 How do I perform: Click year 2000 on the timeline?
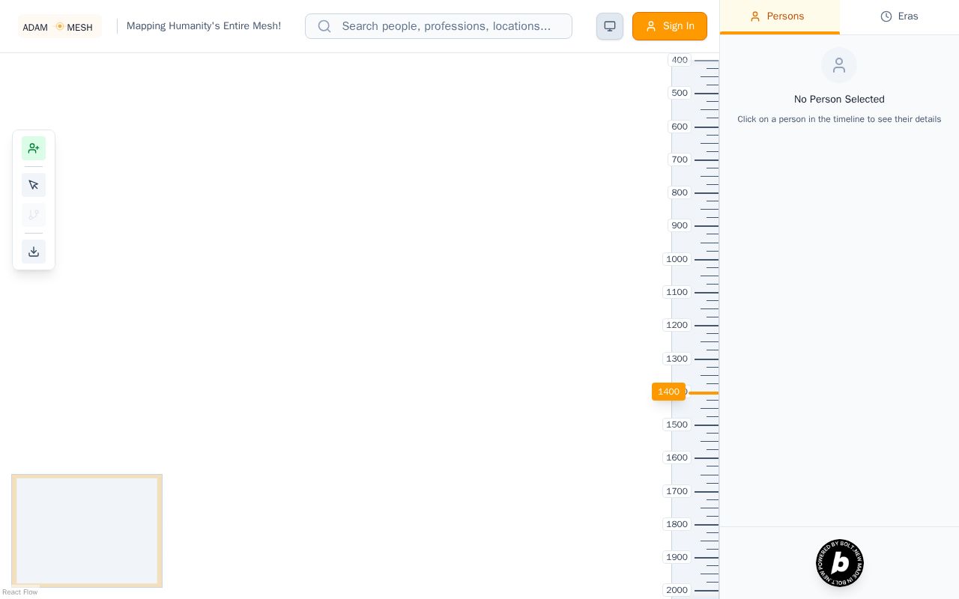pyautogui.click(x=677, y=590)
